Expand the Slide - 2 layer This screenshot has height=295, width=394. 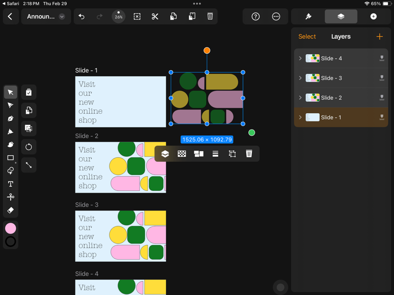coord(300,98)
